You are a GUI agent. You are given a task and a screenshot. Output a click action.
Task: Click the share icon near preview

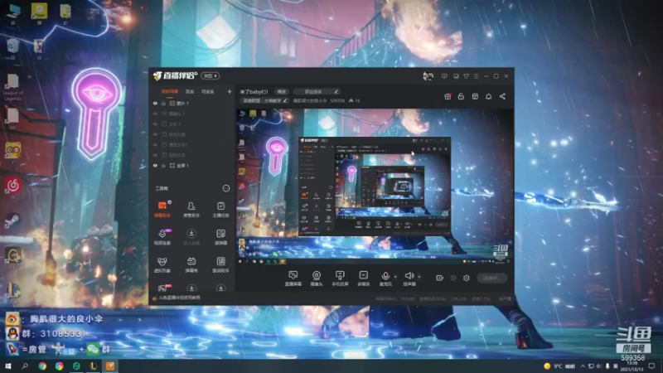click(x=502, y=96)
